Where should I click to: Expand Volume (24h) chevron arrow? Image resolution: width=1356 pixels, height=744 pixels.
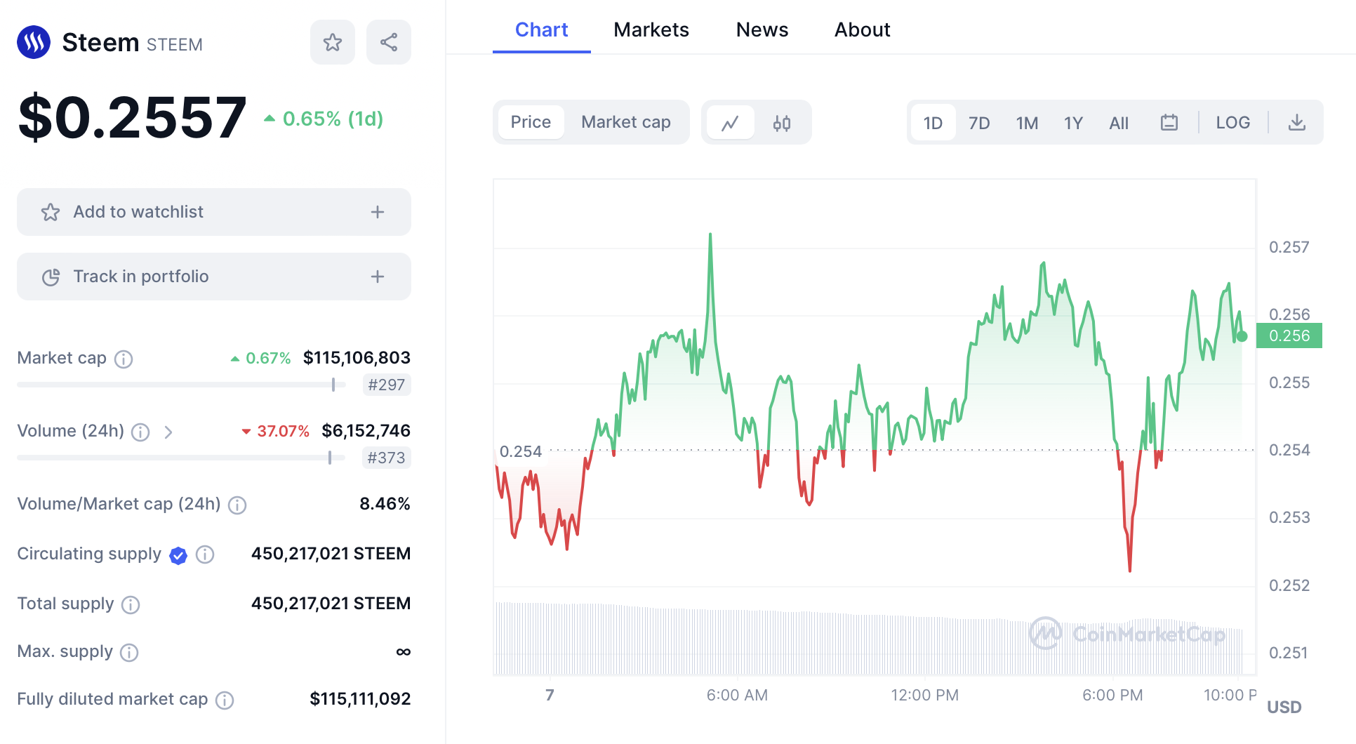[168, 432]
